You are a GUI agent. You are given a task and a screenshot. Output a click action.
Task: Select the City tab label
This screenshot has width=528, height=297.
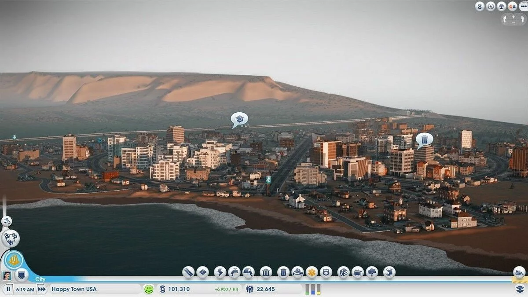[x=40, y=279]
